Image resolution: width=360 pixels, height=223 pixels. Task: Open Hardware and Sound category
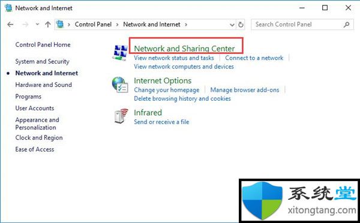(44, 85)
